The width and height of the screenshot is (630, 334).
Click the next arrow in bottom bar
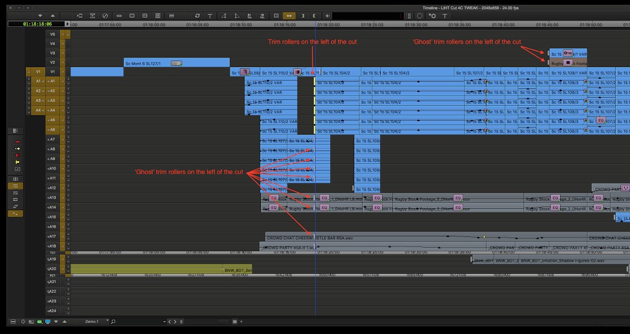[x=175, y=322]
